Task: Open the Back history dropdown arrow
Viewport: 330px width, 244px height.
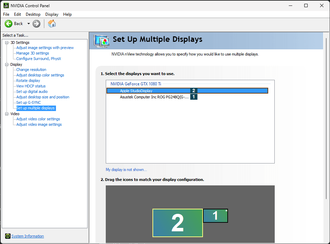Action: pyautogui.click(x=29, y=24)
